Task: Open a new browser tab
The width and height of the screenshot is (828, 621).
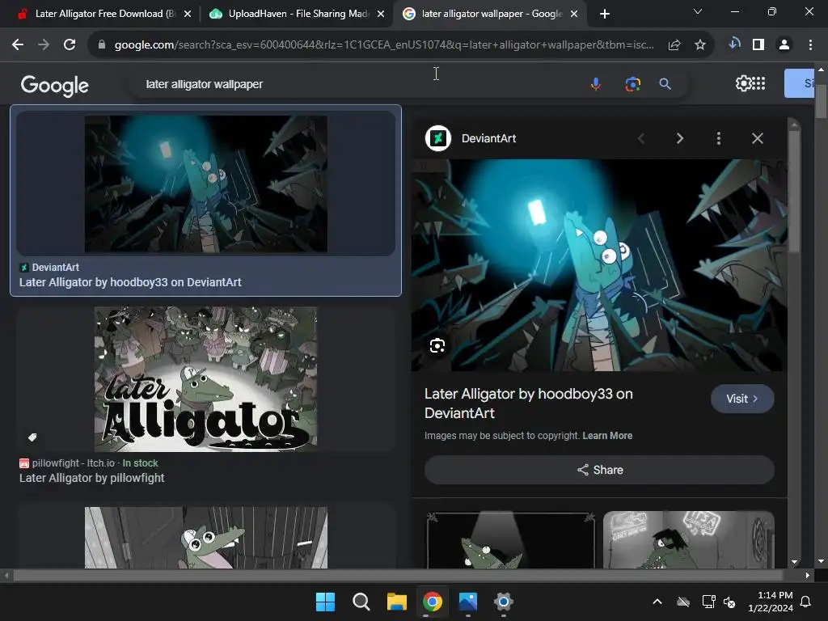Action: [x=605, y=14]
